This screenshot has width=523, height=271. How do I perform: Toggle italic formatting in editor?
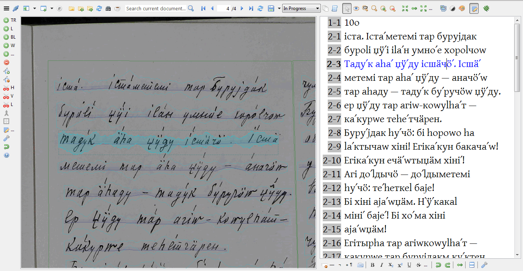click(382, 265)
